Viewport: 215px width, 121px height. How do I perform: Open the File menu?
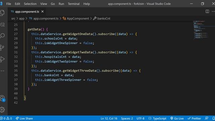(8, 4)
